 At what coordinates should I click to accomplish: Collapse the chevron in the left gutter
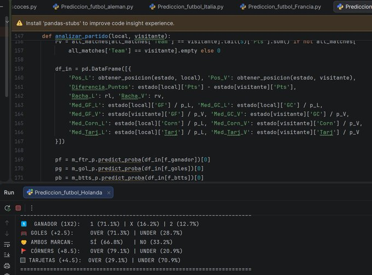7,22
